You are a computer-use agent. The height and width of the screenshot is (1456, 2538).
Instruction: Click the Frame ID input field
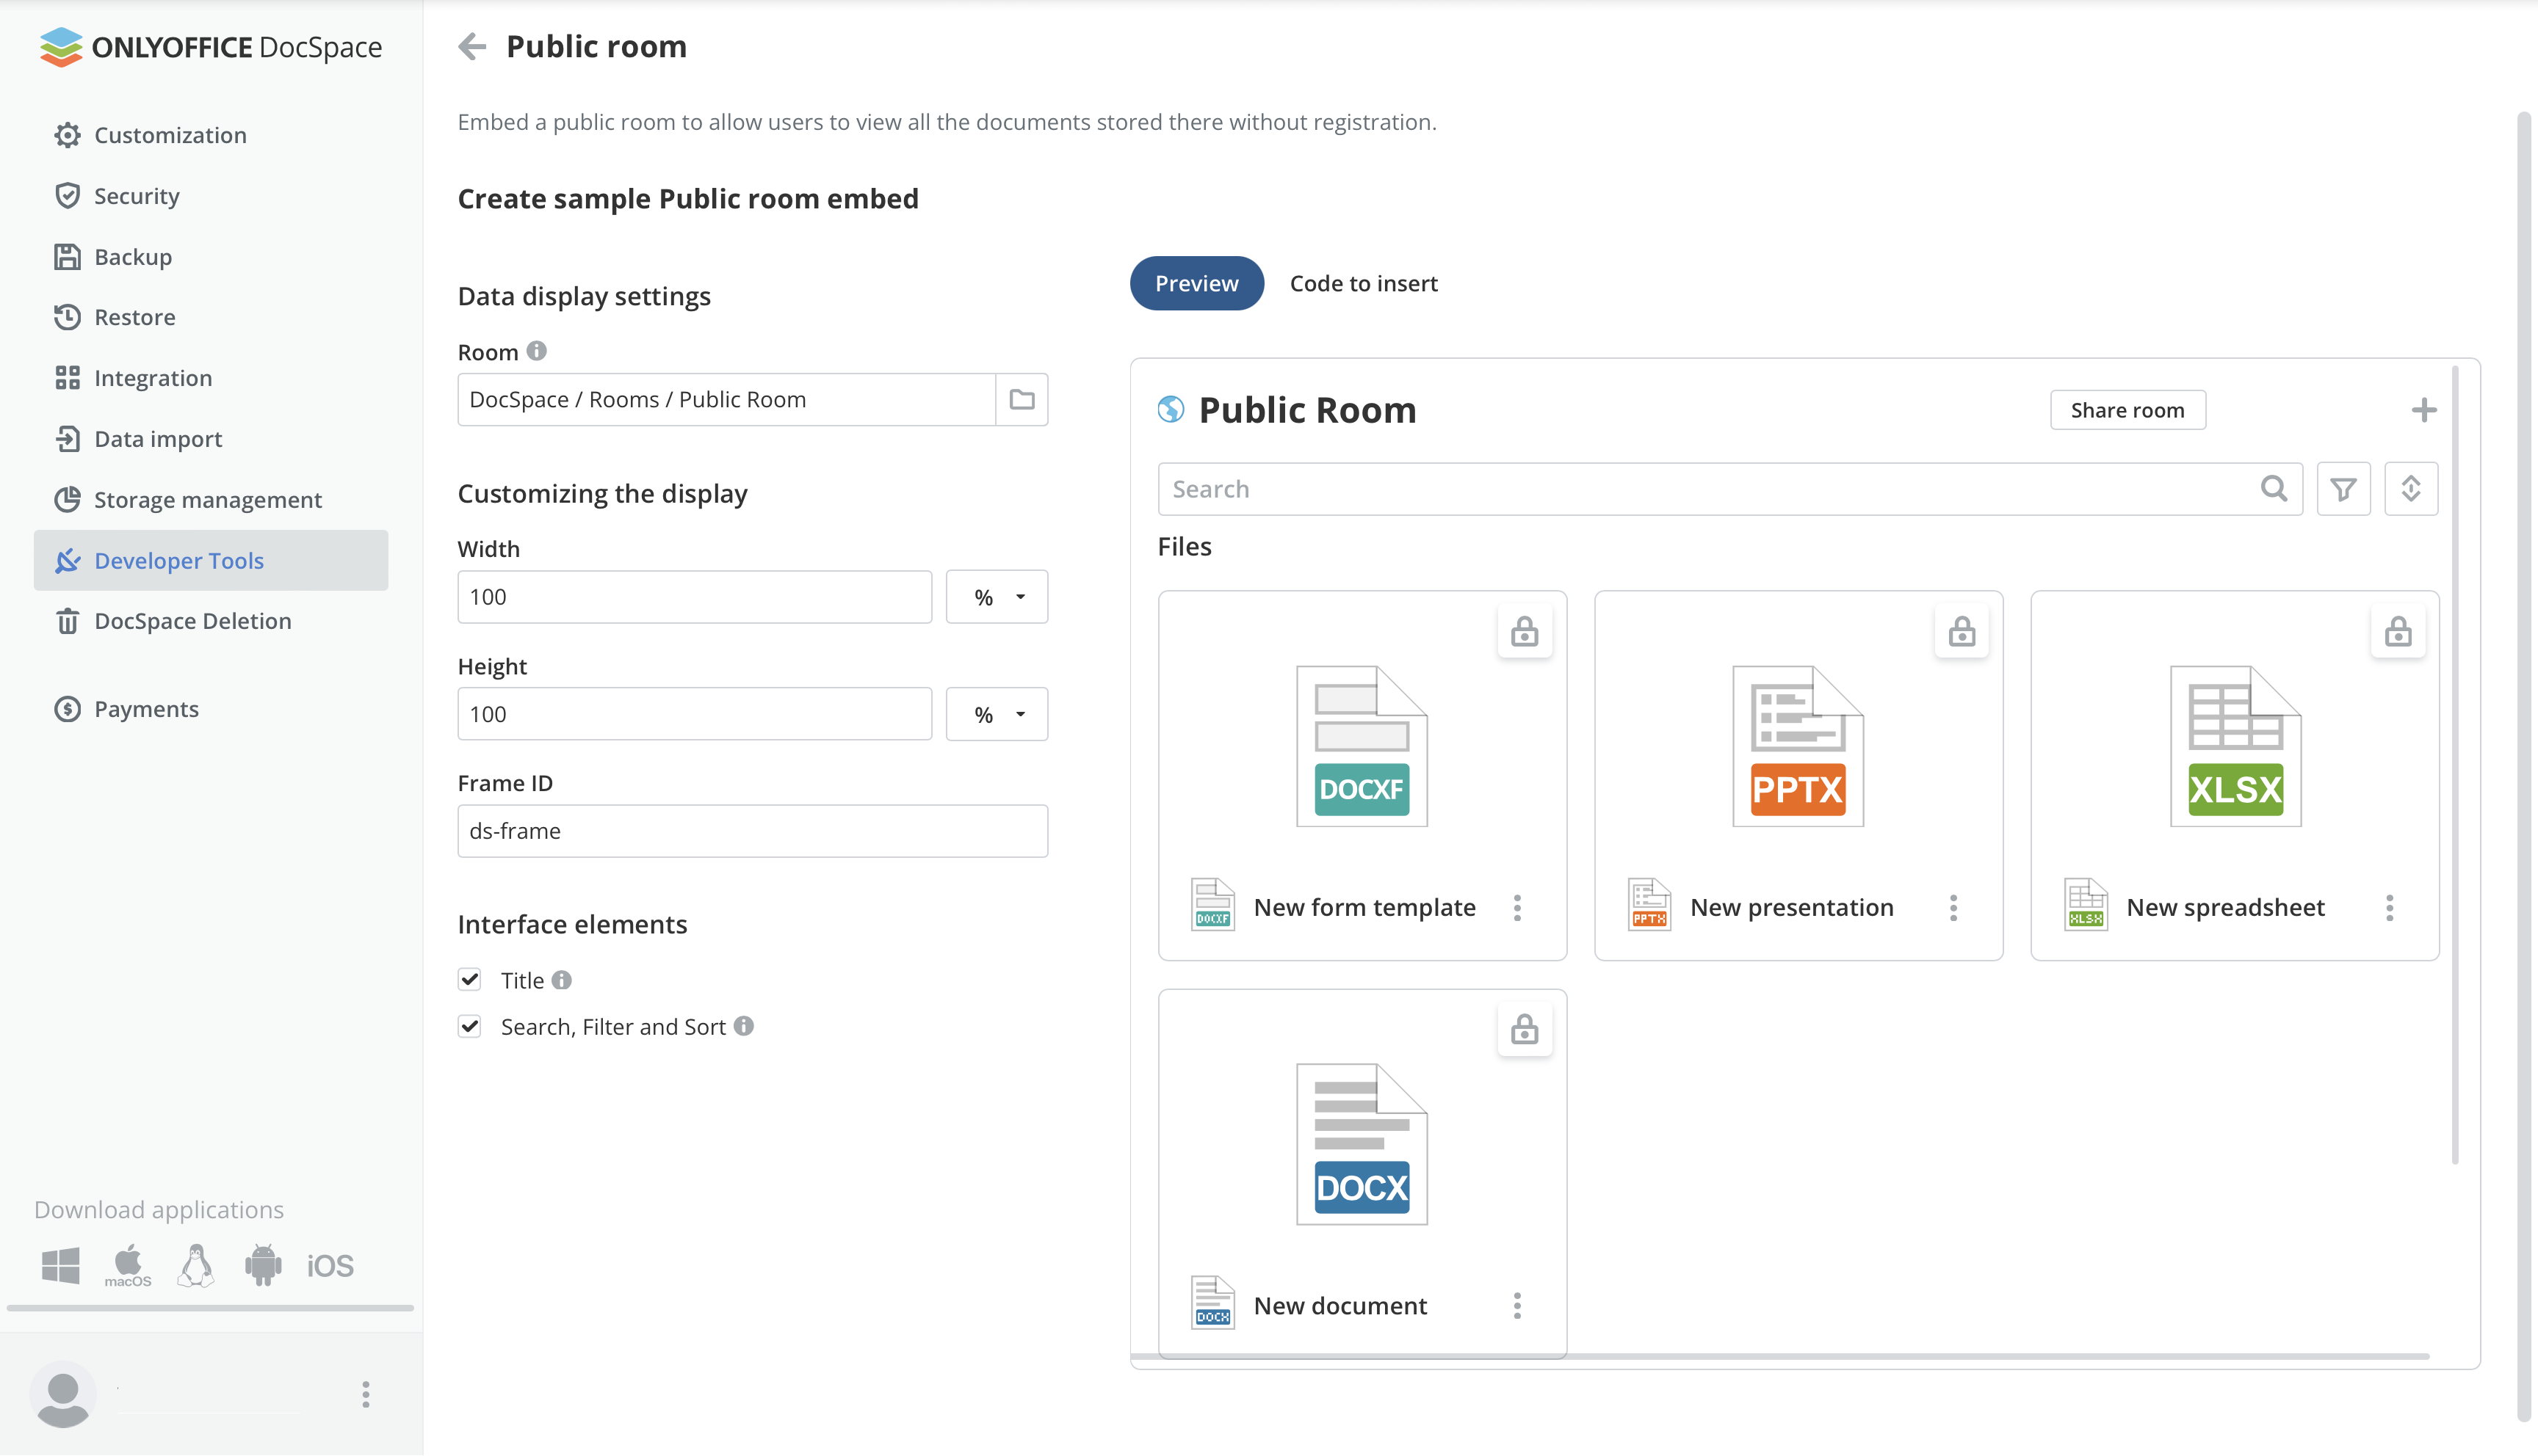point(751,831)
